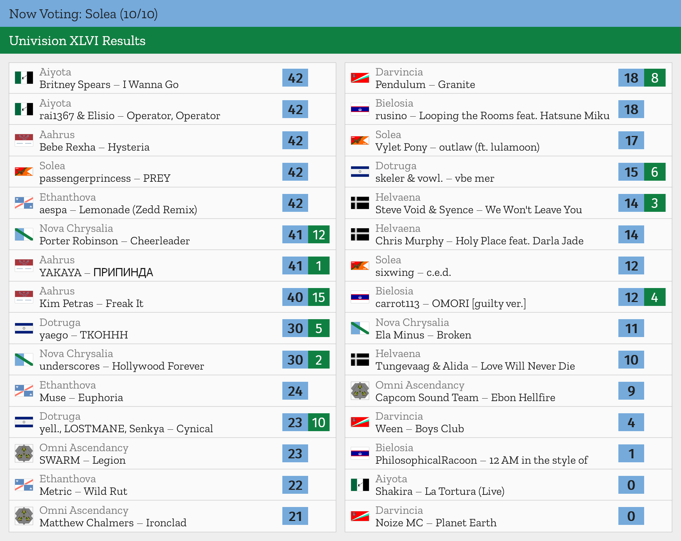Click Nova Chrysalia flag by Porter Robinson – Cheerleader

pos(24,234)
